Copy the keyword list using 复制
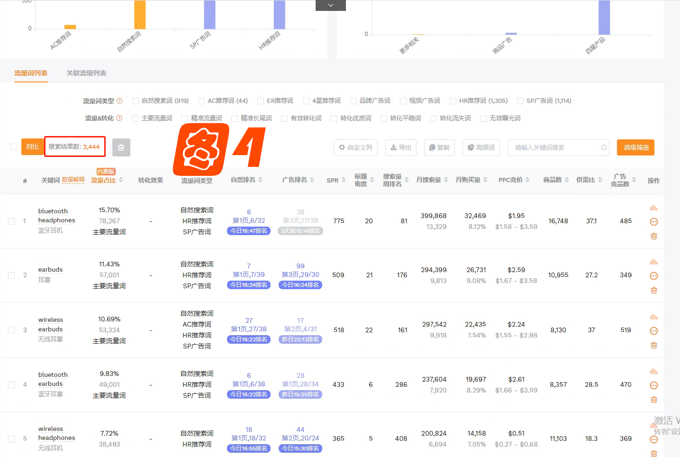The image size is (680, 457). click(x=439, y=147)
